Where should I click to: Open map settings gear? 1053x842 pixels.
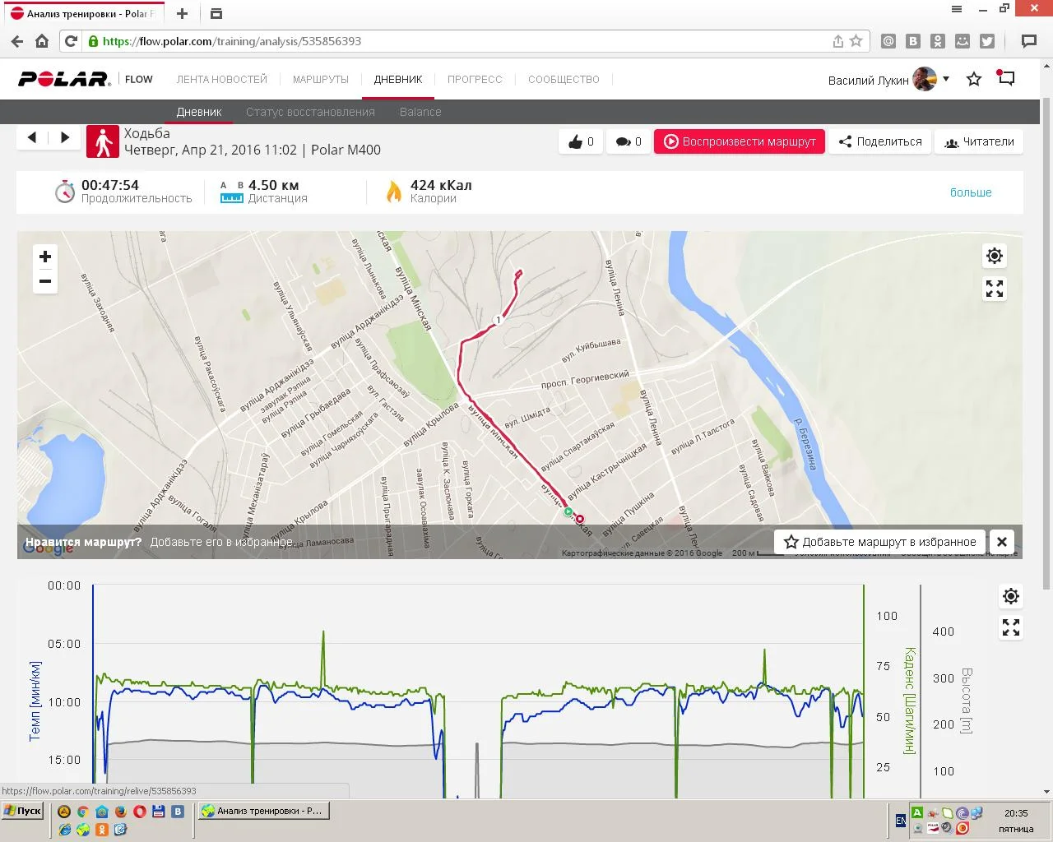pyautogui.click(x=995, y=256)
